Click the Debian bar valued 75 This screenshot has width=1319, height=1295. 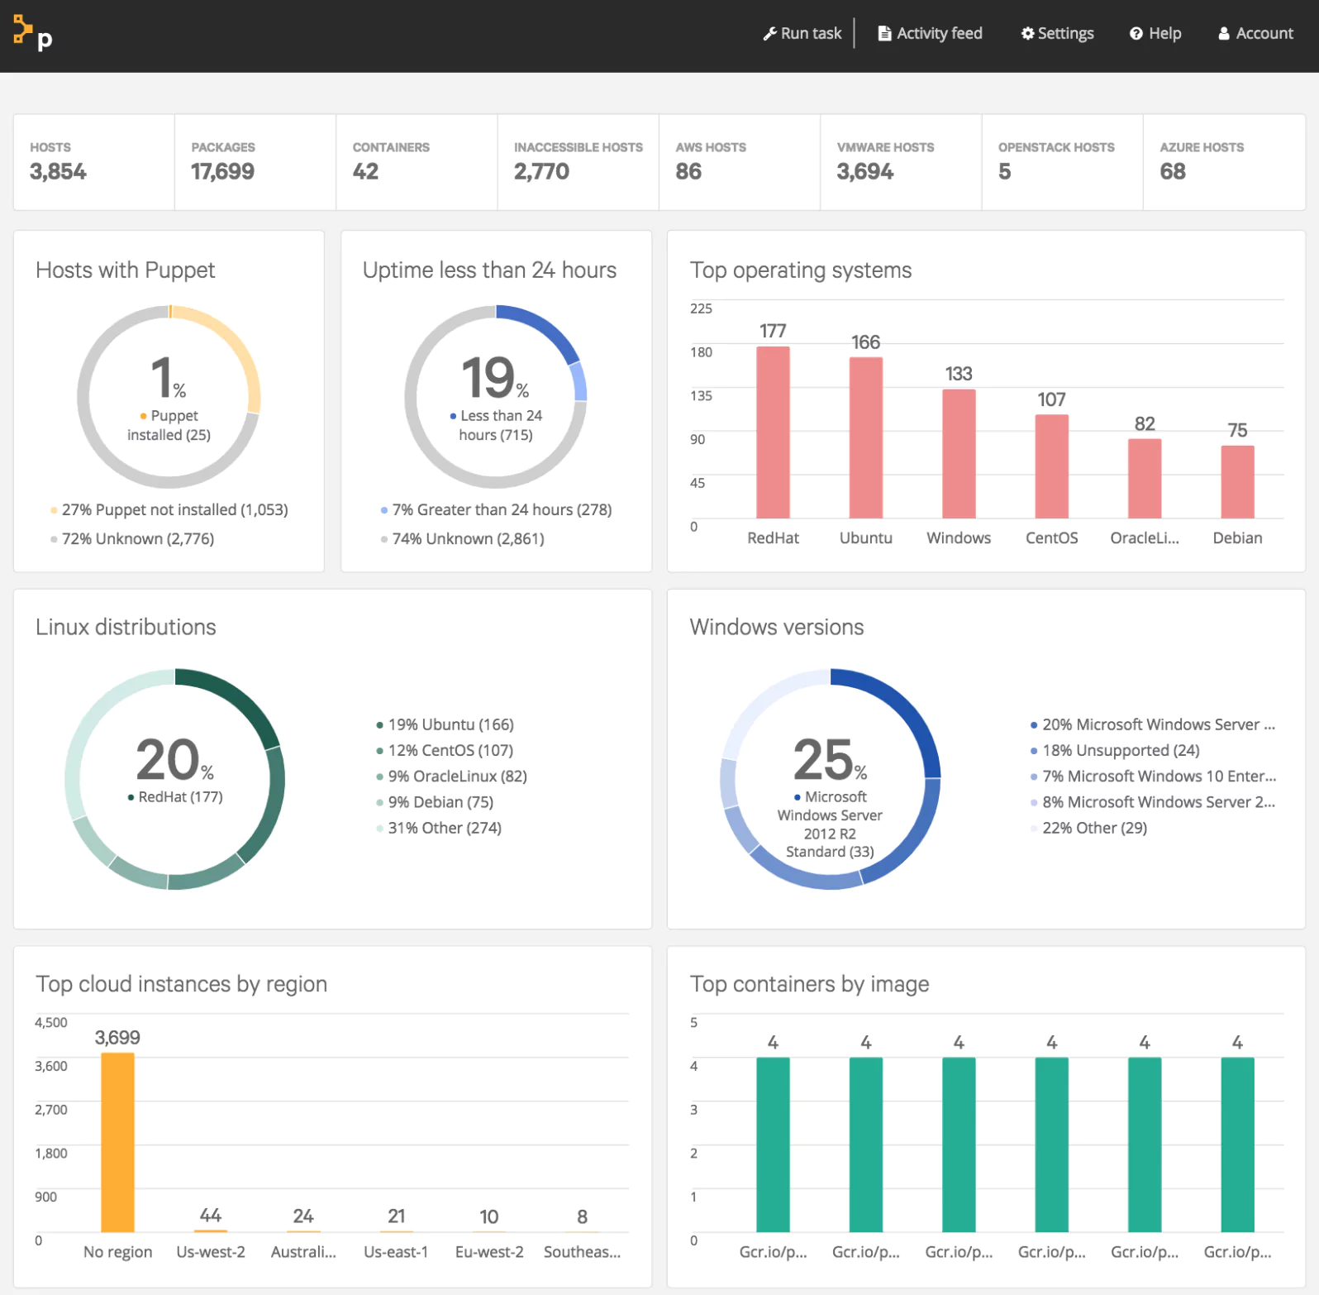coord(1237,482)
